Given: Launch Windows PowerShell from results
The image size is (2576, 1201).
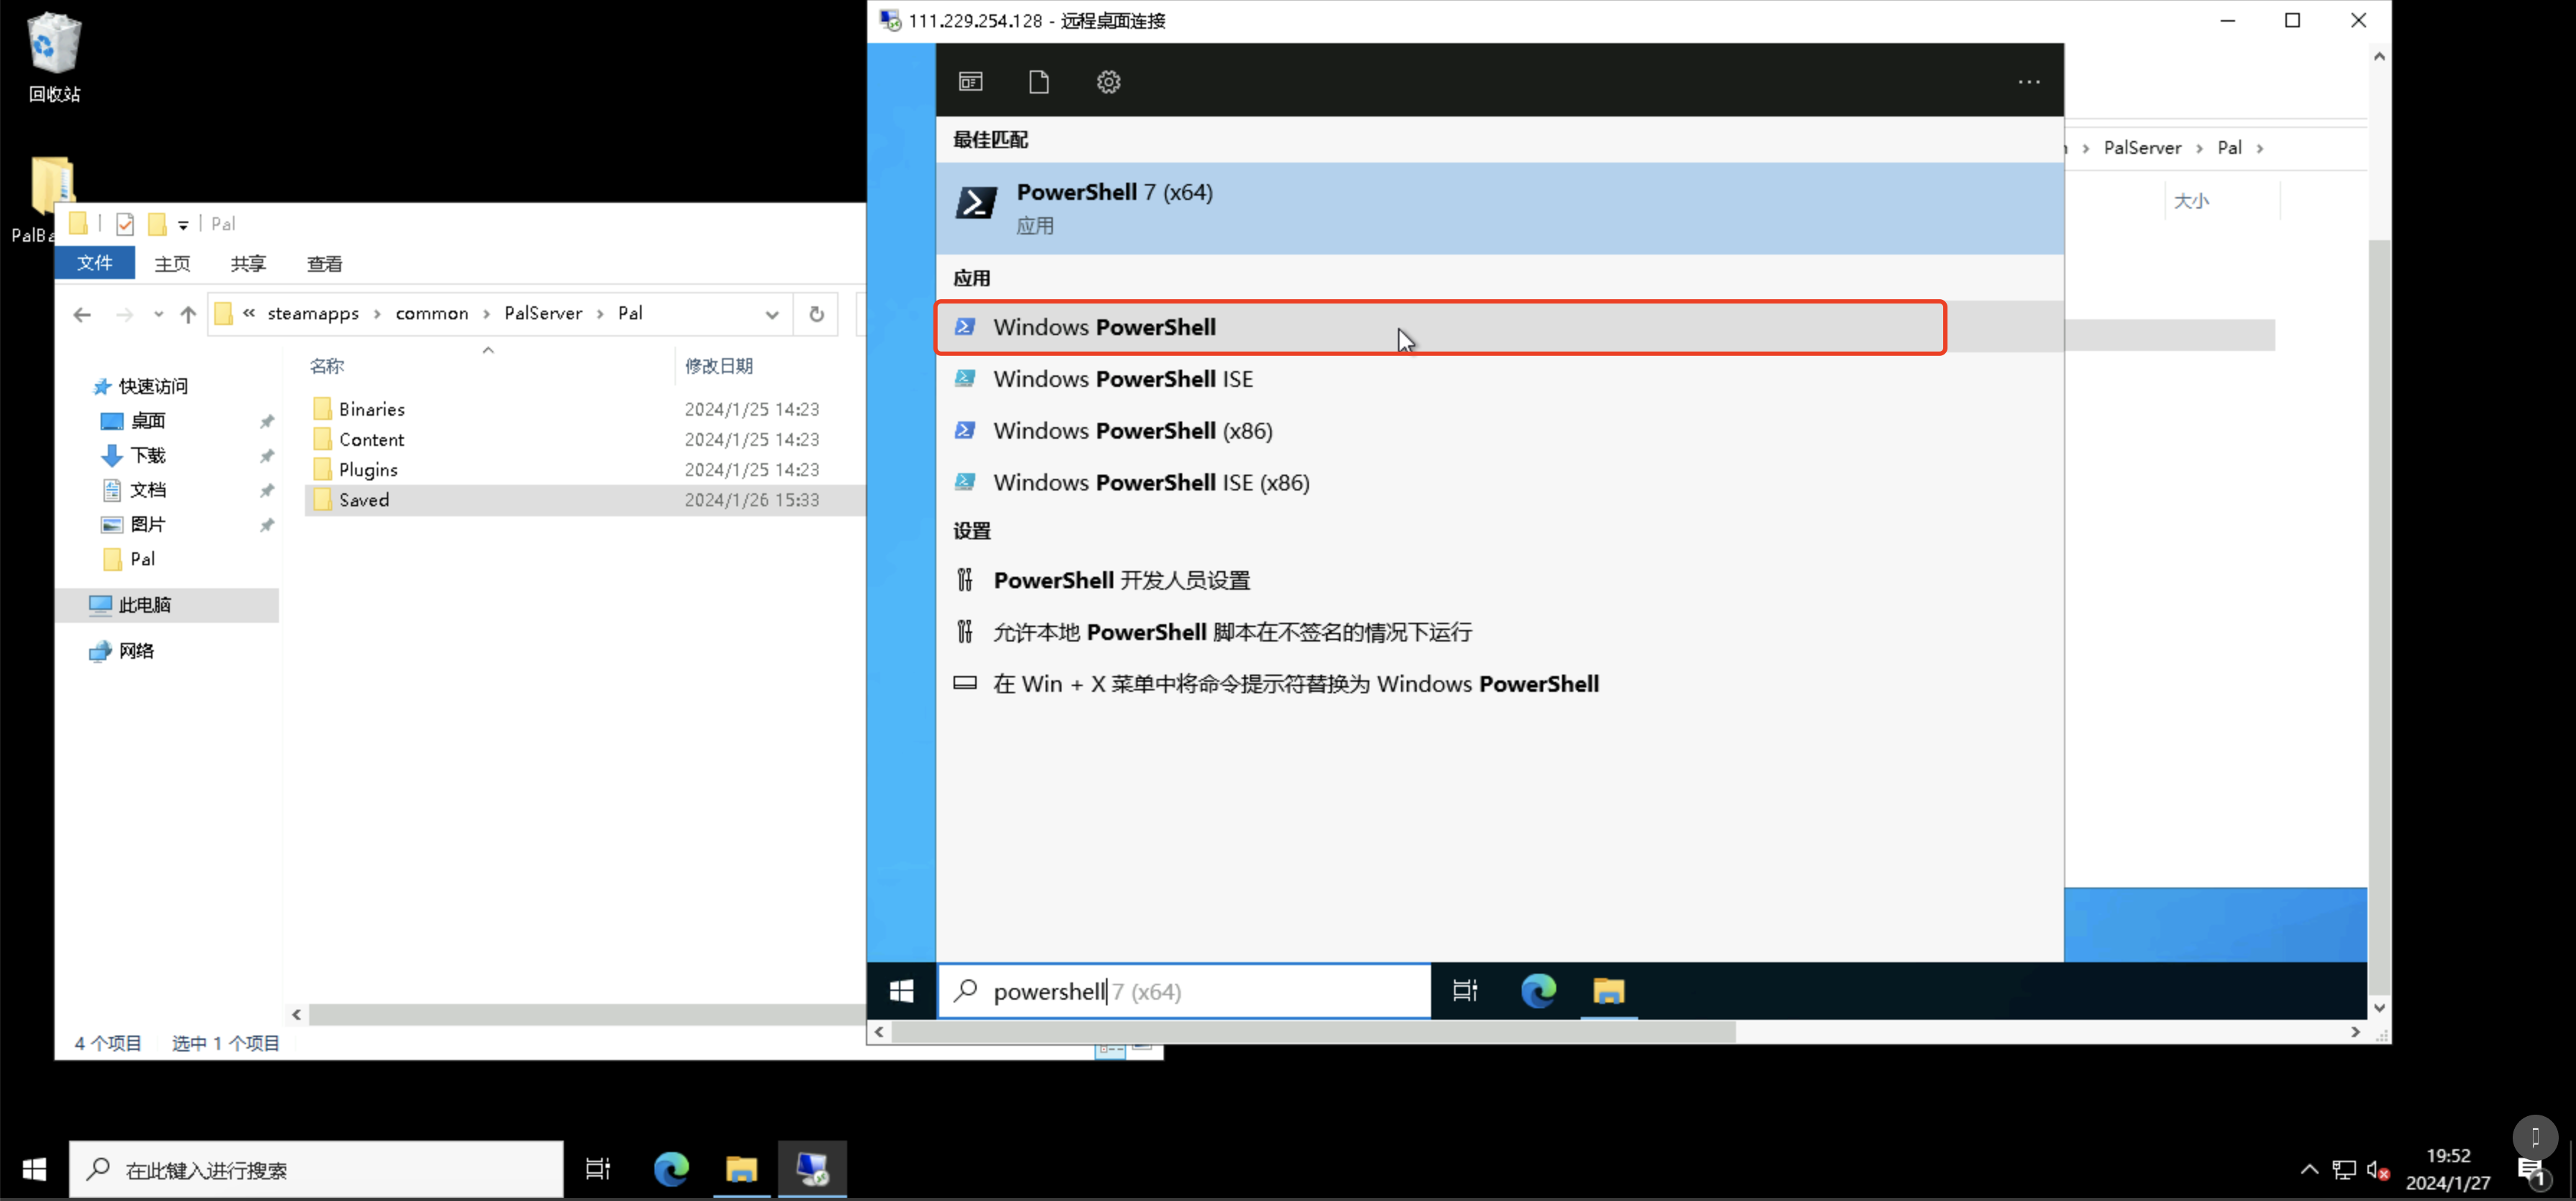Looking at the screenshot, I should pos(1104,327).
